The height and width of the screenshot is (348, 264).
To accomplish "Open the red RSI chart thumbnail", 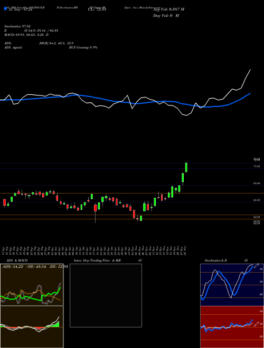I will click(232, 327).
